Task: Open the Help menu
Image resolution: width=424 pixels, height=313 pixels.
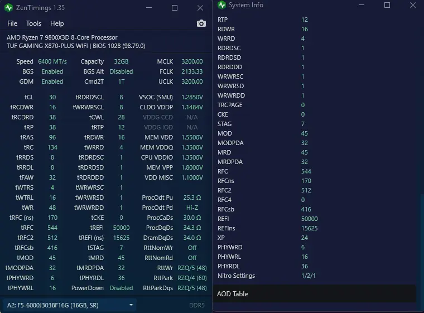Action: point(57,23)
